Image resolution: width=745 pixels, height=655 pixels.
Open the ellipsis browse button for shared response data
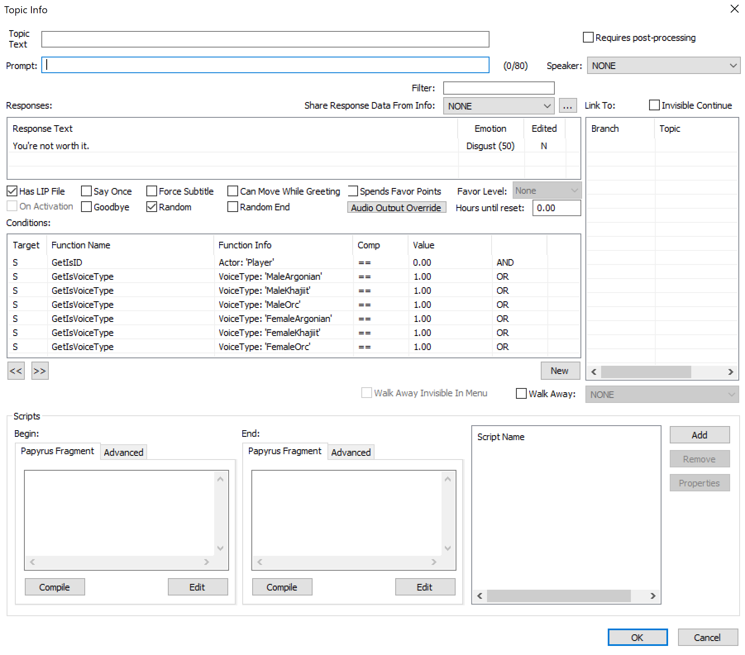(x=567, y=106)
